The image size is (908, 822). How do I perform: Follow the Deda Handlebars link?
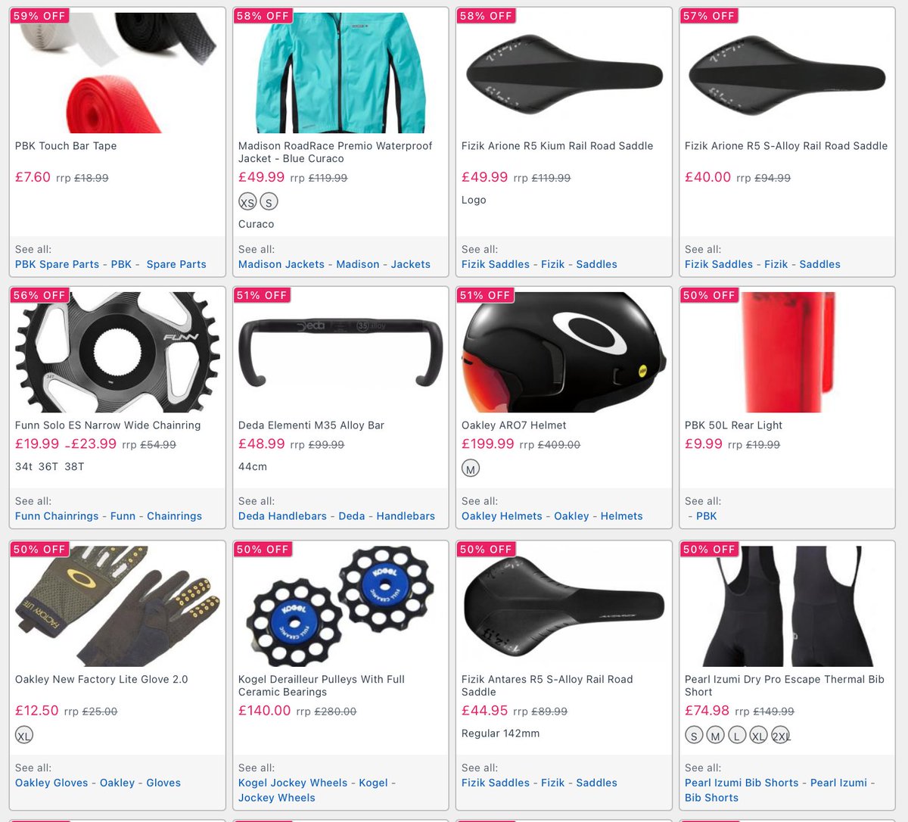click(x=282, y=516)
